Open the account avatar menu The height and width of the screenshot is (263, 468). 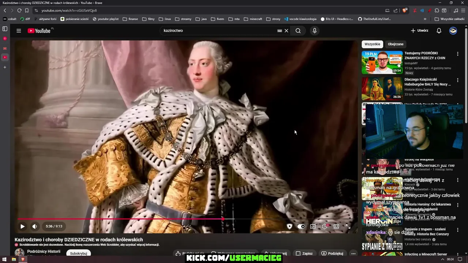click(453, 31)
